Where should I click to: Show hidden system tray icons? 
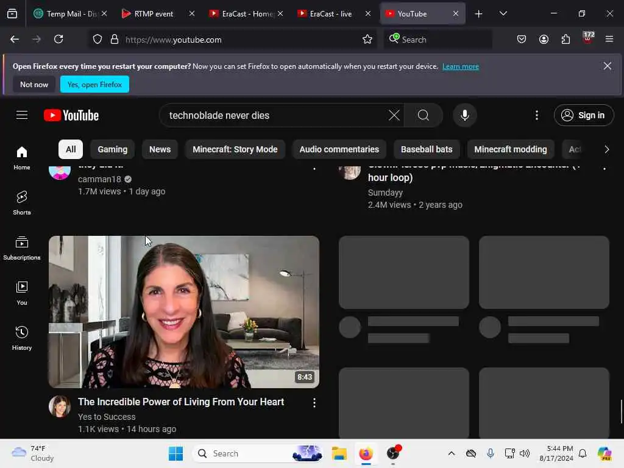(452, 453)
